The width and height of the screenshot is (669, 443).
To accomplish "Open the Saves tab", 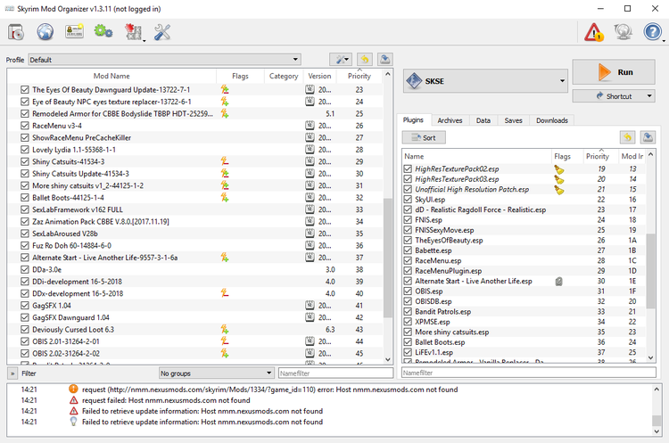I will pos(513,120).
